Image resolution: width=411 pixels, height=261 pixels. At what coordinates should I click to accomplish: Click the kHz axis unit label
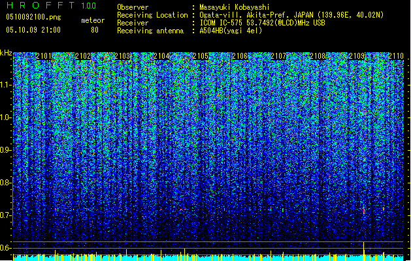click(x=6, y=53)
